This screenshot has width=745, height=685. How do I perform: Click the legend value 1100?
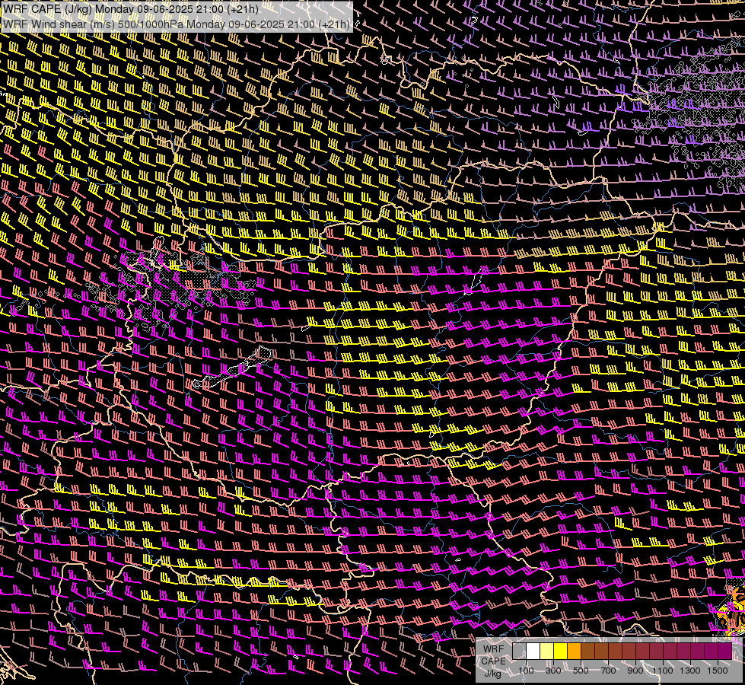(662, 671)
